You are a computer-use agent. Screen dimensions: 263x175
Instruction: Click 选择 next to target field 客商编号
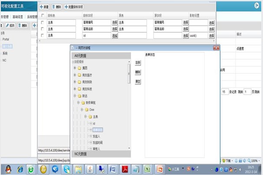click(x=115, y=23)
